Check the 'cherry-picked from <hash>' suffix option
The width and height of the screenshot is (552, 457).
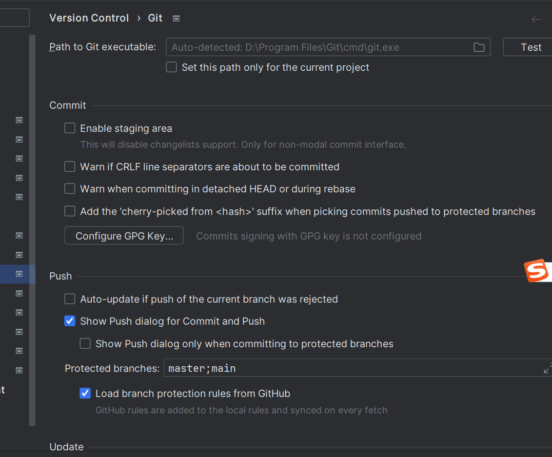70,211
